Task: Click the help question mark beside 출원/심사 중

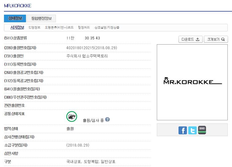Action: coord(108,120)
